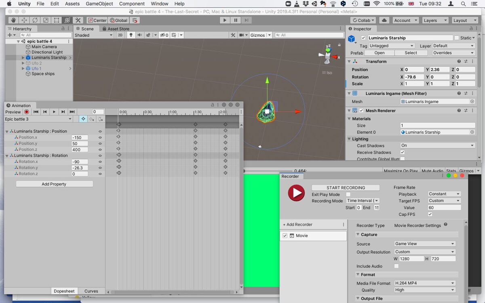Uncheck the Movie recorder checkbox
Screen dimensions: 485x303
tap(285, 236)
